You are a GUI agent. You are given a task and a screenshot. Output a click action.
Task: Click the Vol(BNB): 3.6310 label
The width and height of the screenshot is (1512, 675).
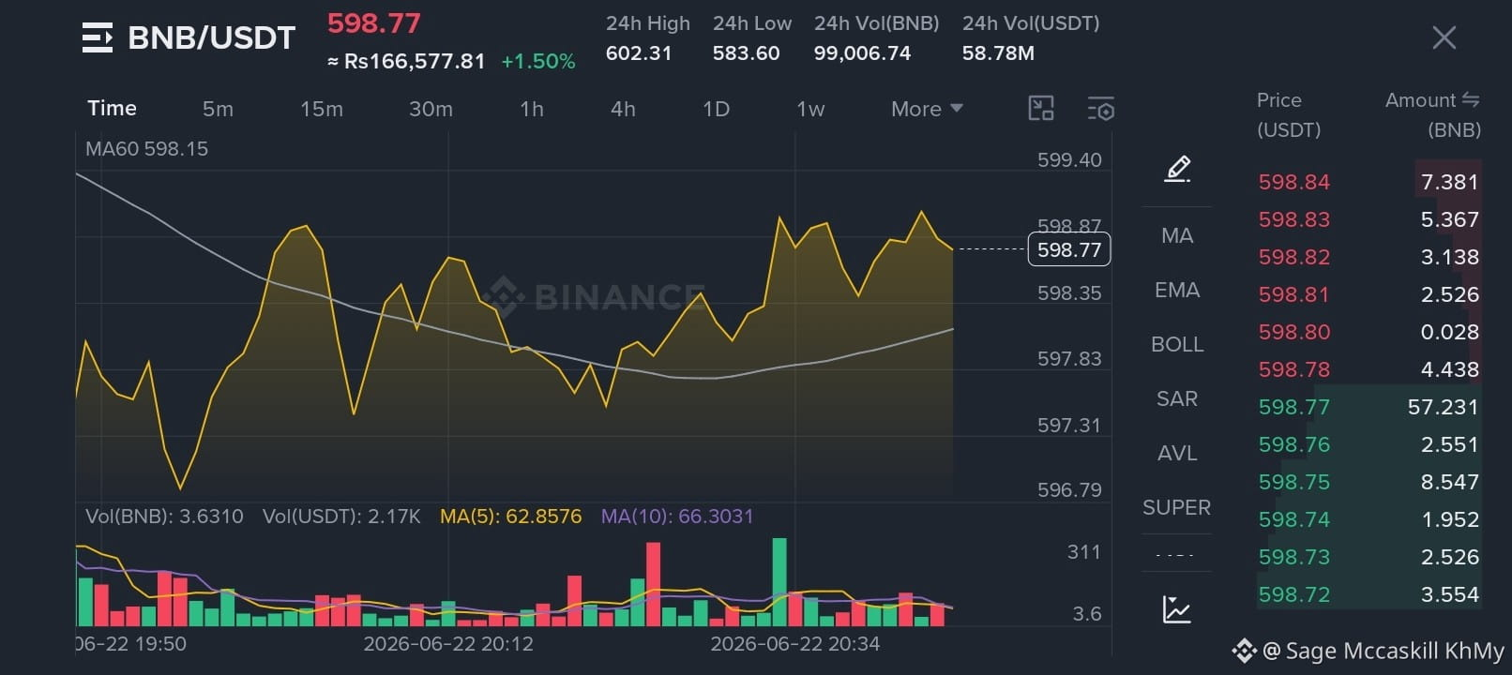click(164, 517)
